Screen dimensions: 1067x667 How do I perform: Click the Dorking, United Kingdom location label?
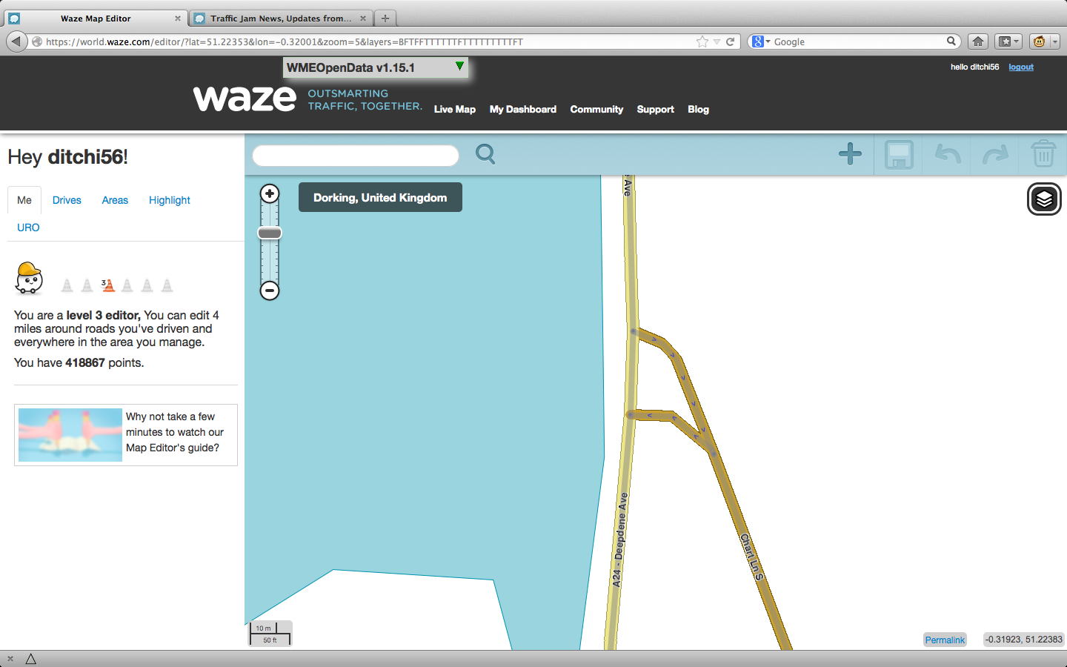(x=380, y=197)
